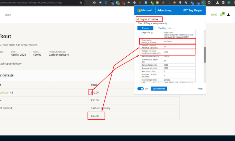Image resolution: width=235 pixels, height=141 pixels.
Task: Click the events list scrollbar thumb
Action: 205,55
